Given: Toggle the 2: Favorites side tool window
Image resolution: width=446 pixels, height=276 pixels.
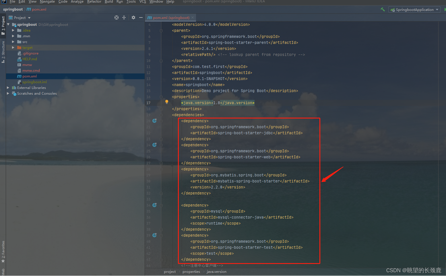Looking at the screenshot, I should [x=3, y=252].
